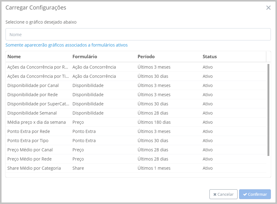This screenshot has width=277, height=204.
Task: Select Média preço x dia da semana
Action: (36, 122)
